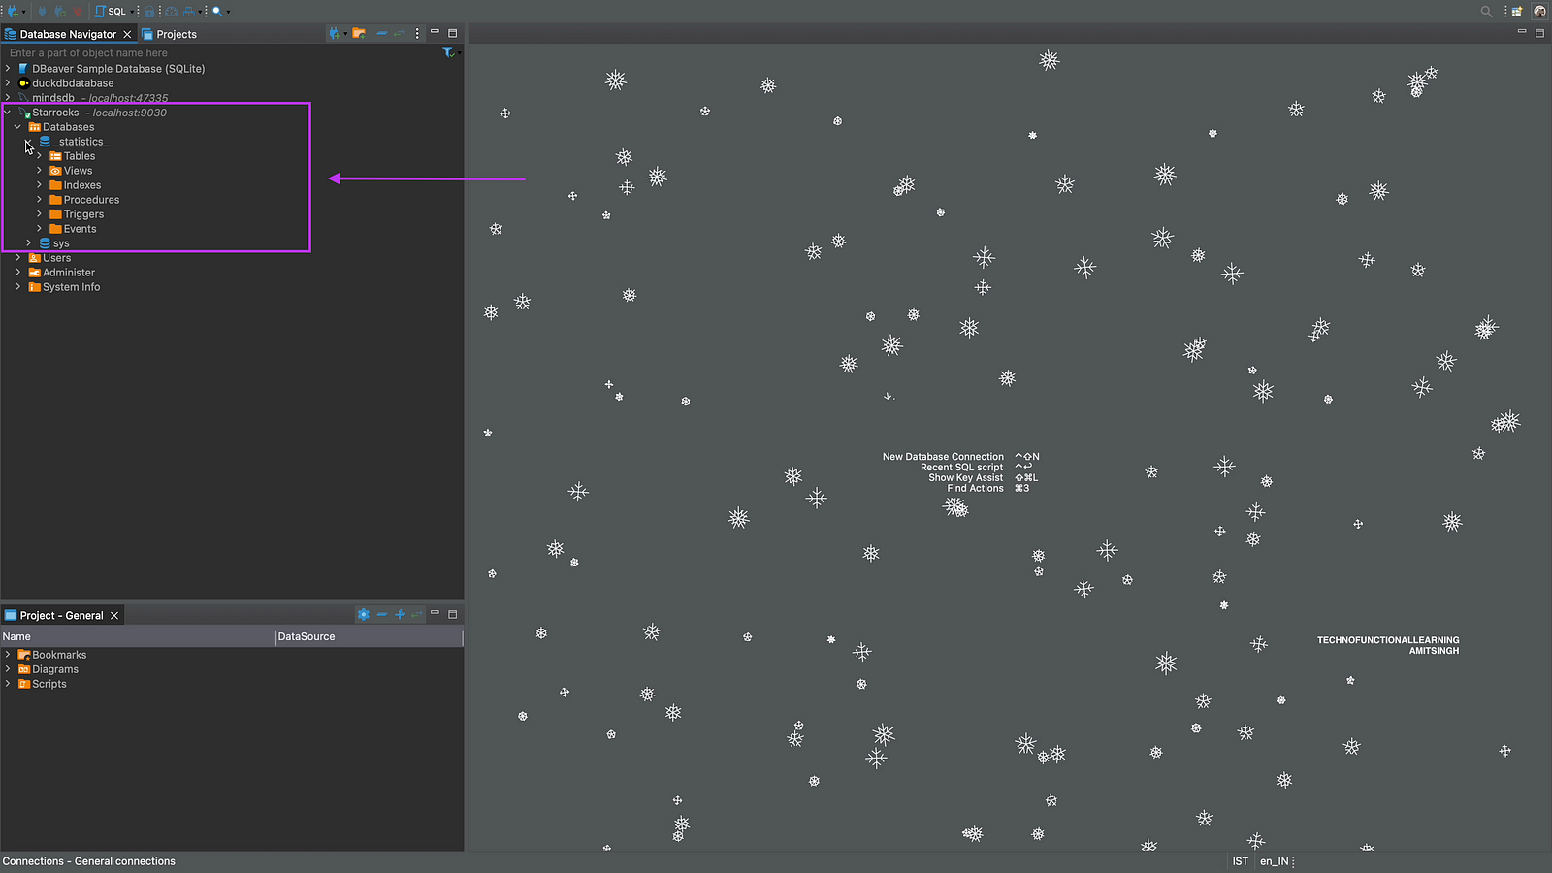Collapse the Starrocks connection node
1552x873 pixels.
point(8,113)
